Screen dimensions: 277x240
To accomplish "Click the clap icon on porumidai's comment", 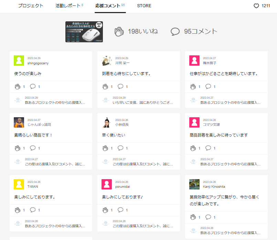I will coord(105,210).
